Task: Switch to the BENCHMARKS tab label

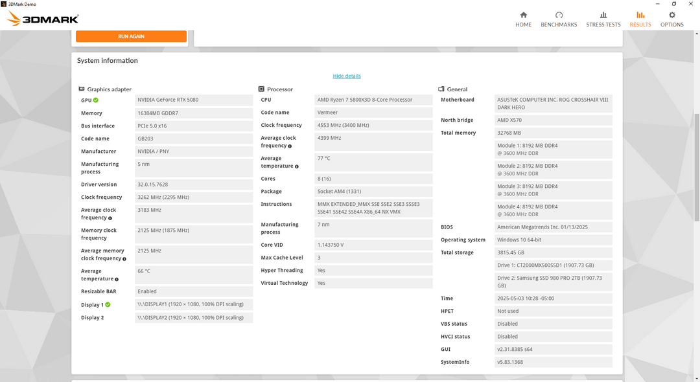Action: (x=559, y=25)
